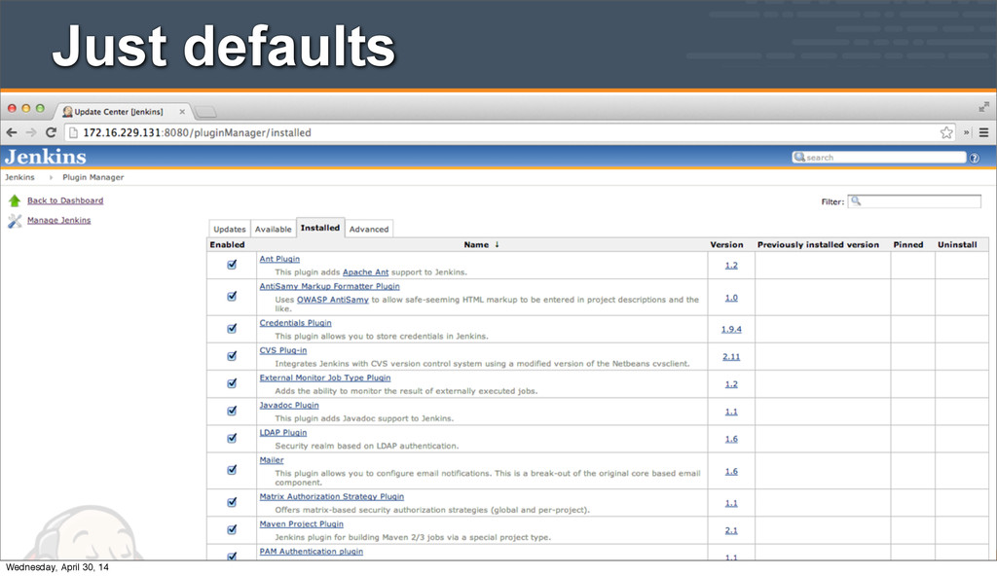Disable Matrix Authorization Strategy Plugin checkbox
997x576 pixels.
pos(232,502)
